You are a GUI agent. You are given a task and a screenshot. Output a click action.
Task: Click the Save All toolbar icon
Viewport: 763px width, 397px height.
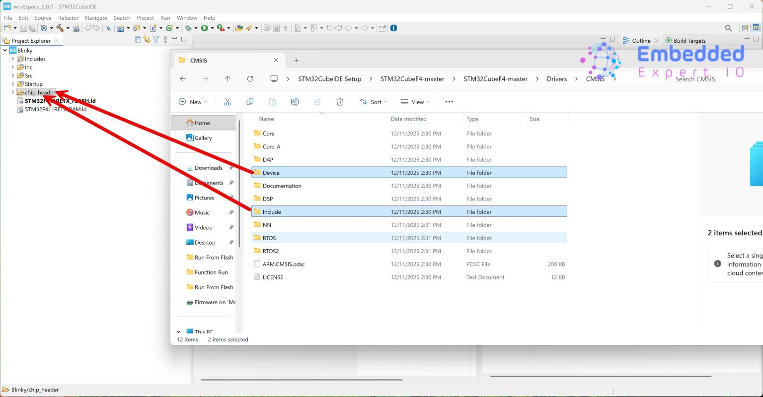click(x=33, y=28)
